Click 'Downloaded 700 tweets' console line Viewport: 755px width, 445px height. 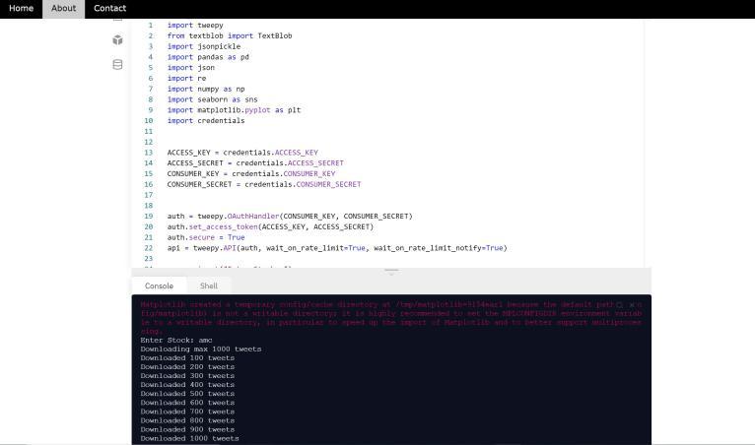[x=187, y=412]
